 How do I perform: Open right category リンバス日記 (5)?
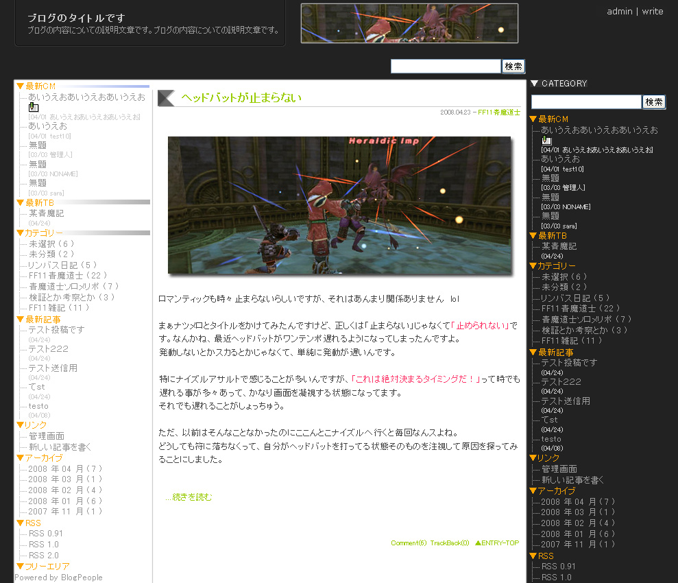576,298
